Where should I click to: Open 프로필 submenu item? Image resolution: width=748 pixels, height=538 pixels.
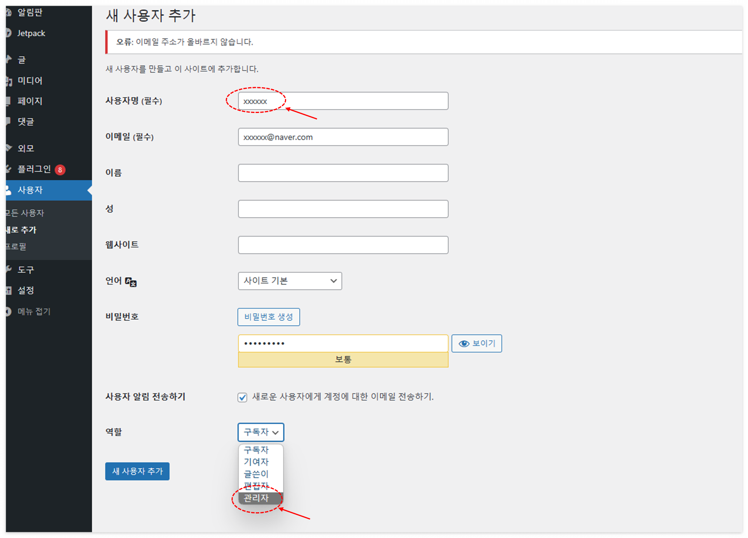click(x=16, y=246)
